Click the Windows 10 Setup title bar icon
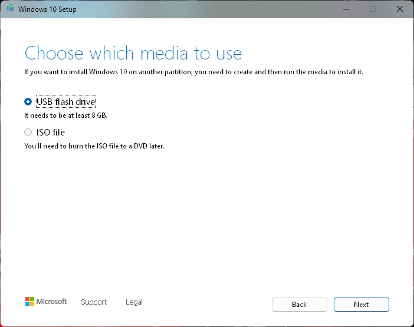This screenshot has width=414, height=327. [x=10, y=9]
